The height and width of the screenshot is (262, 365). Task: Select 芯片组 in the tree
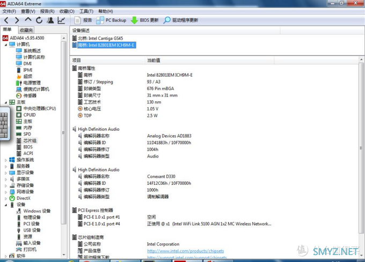tap(30, 140)
